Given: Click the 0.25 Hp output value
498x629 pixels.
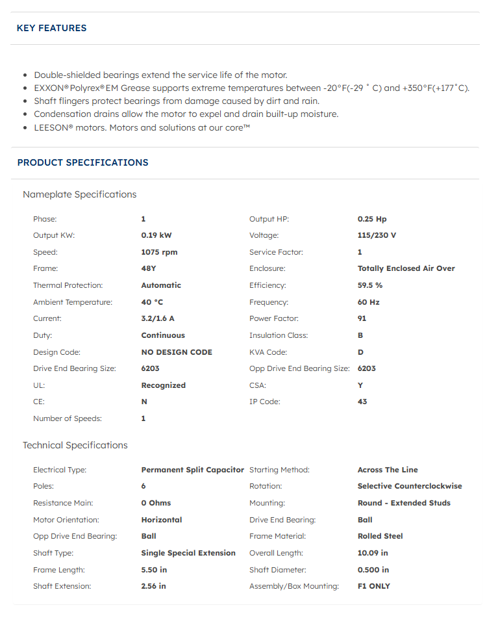Looking at the screenshot, I should pos(372,219).
